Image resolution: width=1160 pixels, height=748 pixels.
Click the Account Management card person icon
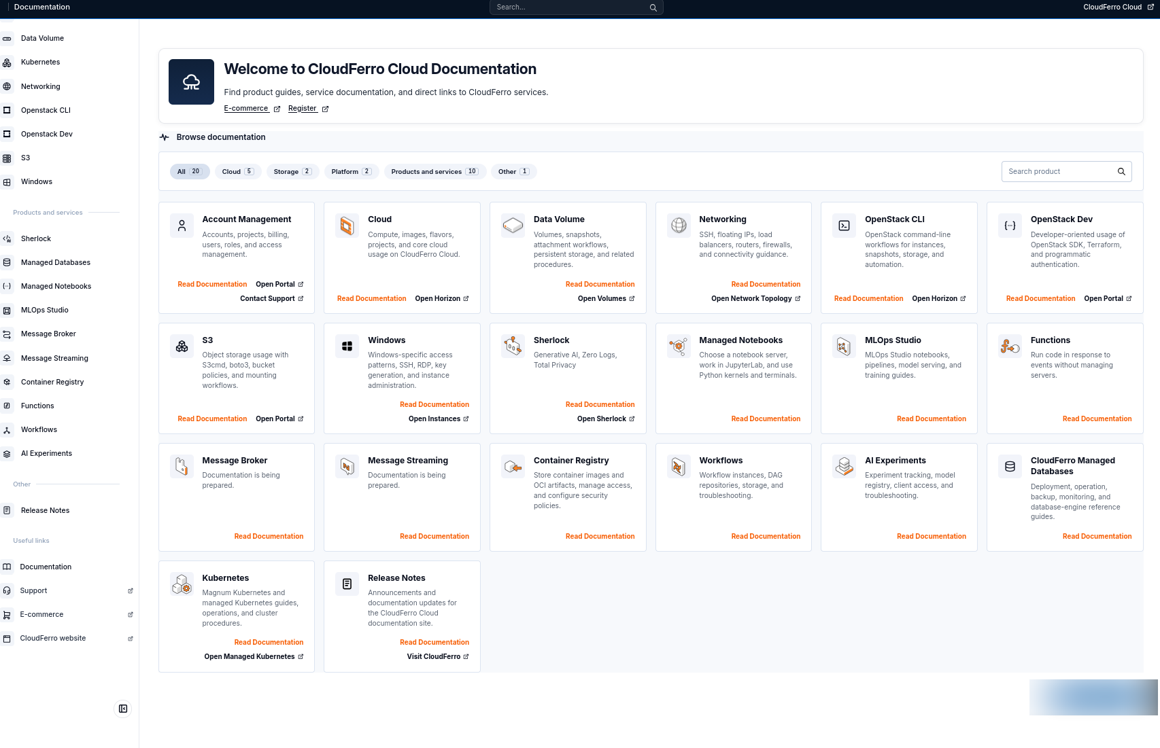[x=182, y=226]
